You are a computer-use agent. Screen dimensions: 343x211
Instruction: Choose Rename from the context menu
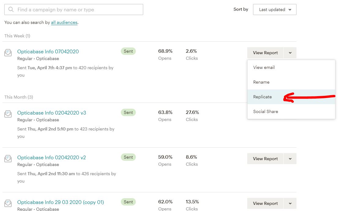(x=261, y=82)
